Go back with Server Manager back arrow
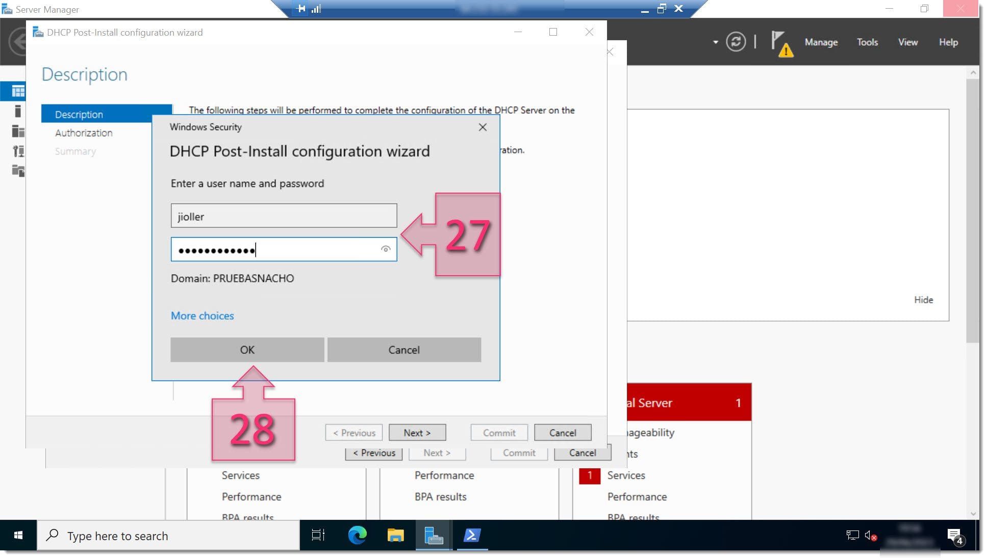Image resolution: width=987 pixels, height=558 pixels. click(18, 42)
